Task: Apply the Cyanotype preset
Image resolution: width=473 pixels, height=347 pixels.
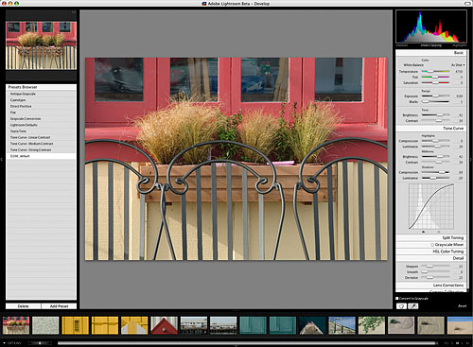Action: (x=41, y=100)
